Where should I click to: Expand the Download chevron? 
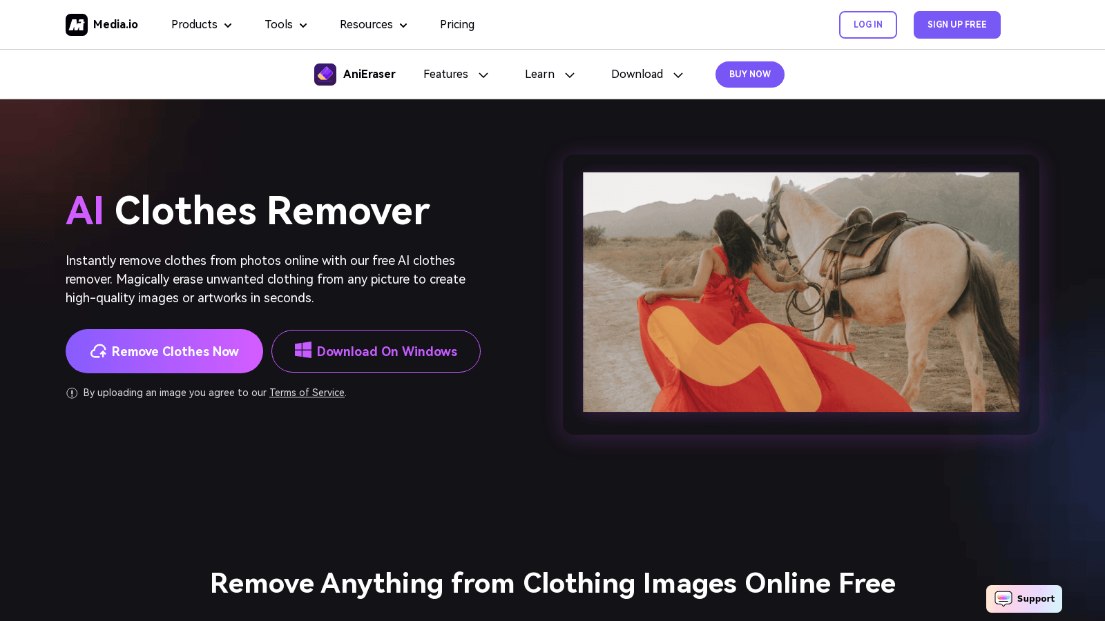click(x=678, y=75)
